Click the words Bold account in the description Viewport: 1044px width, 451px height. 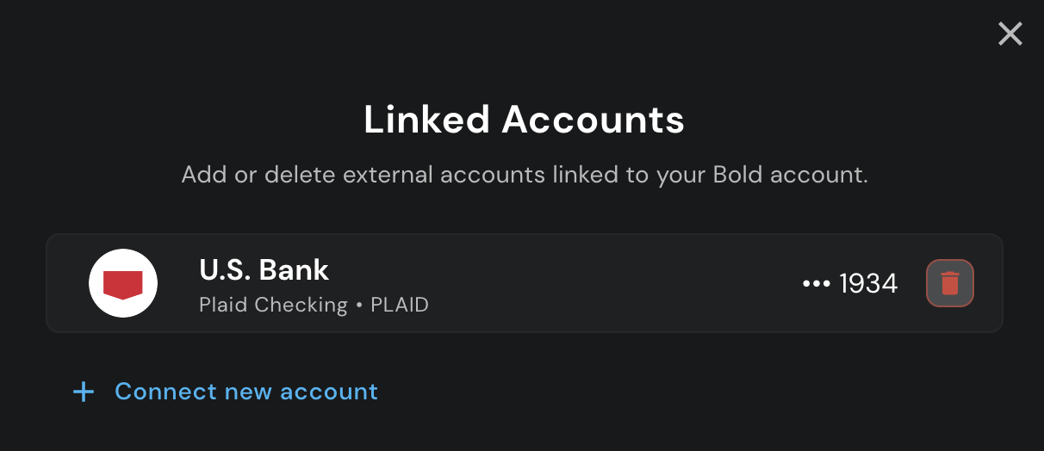coord(790,175)
